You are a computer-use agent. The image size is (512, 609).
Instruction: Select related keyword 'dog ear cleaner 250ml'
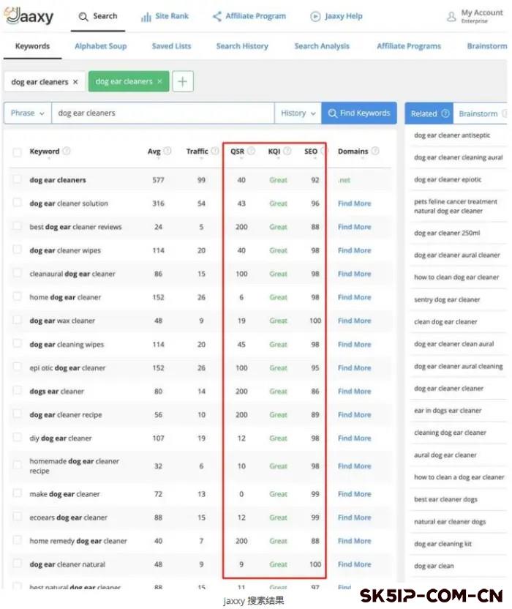[447, 233]
